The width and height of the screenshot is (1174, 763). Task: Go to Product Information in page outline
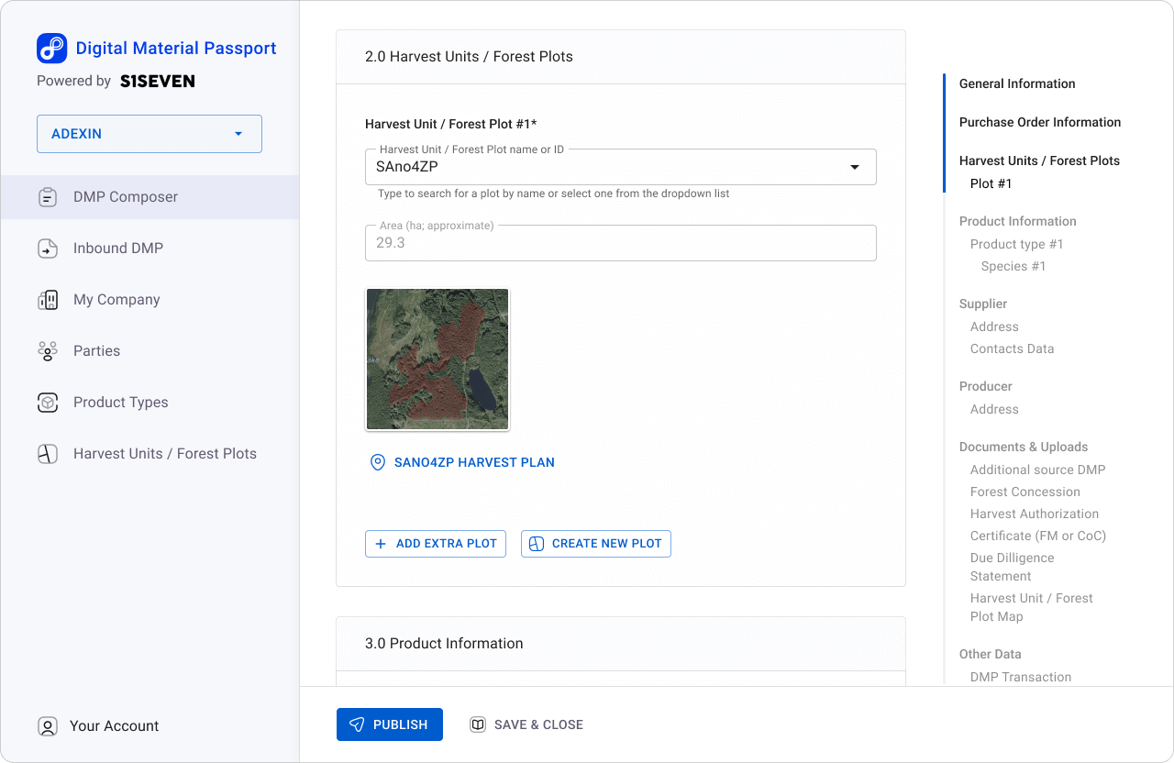(x=1017, y=221)
